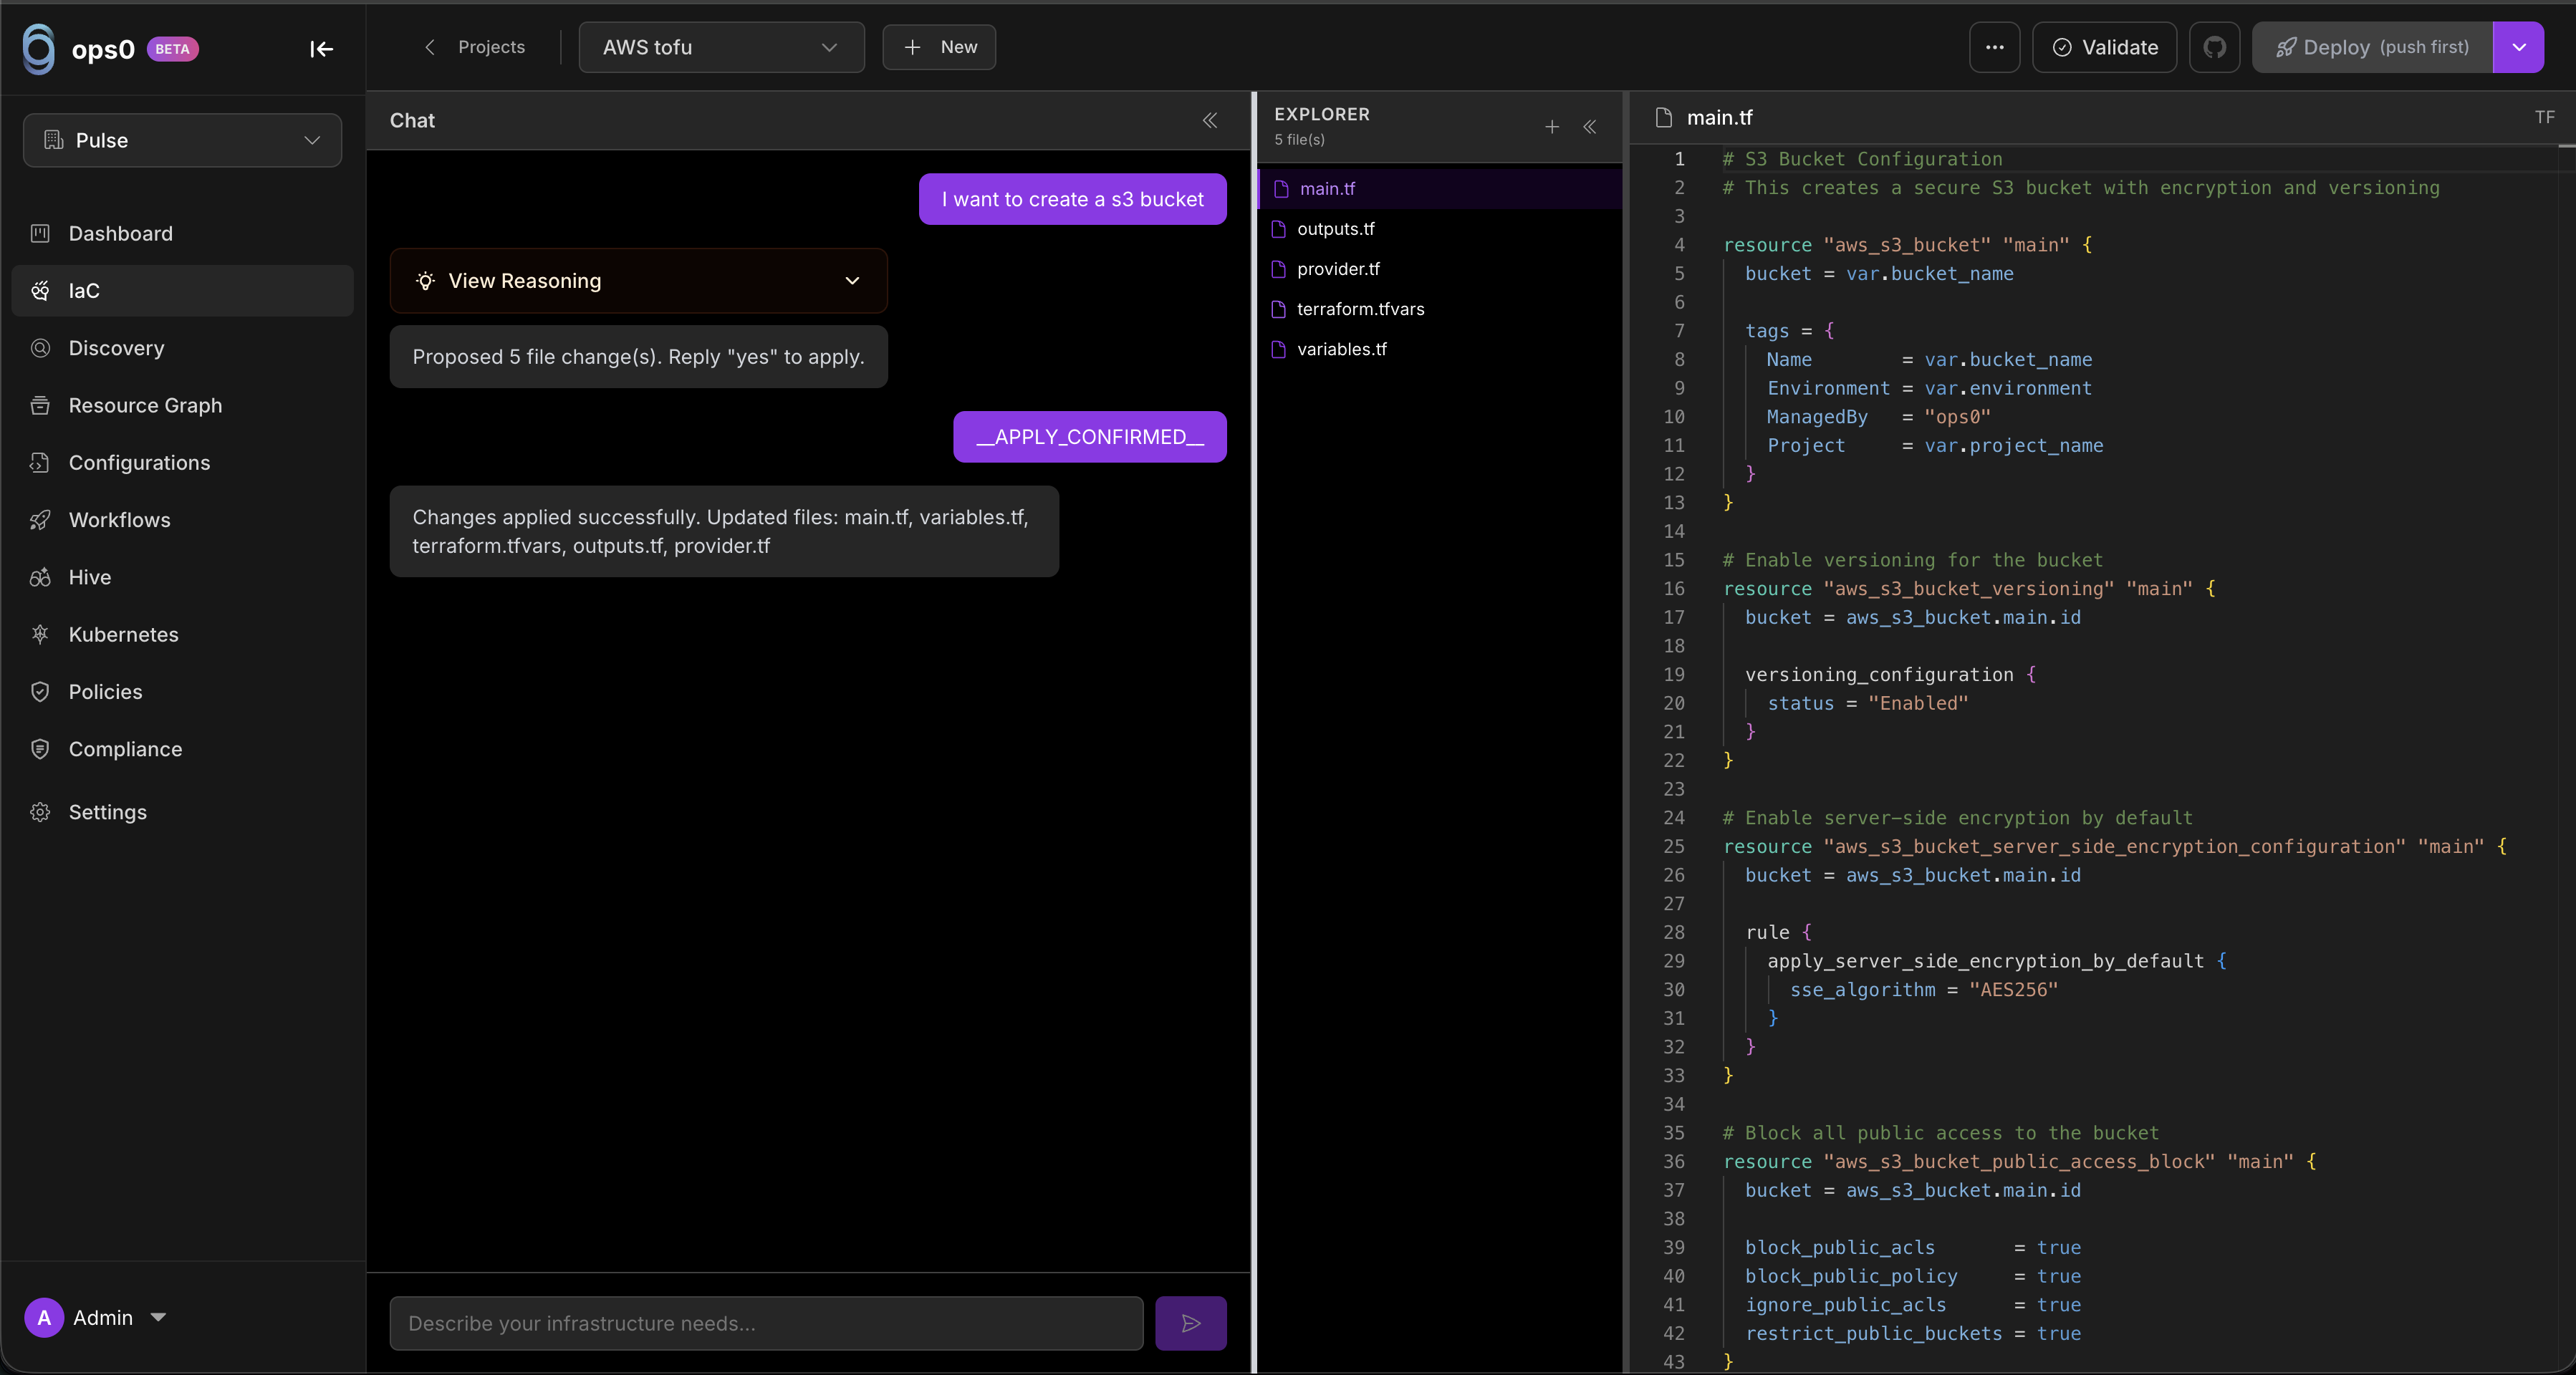The image size is (2576, 1375).
Task: Click the Validate button
Action: coord(2104,47)
